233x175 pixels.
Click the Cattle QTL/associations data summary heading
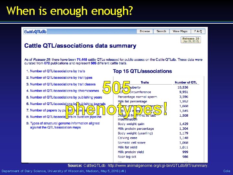pyautogui.click(x=80, y=46)
